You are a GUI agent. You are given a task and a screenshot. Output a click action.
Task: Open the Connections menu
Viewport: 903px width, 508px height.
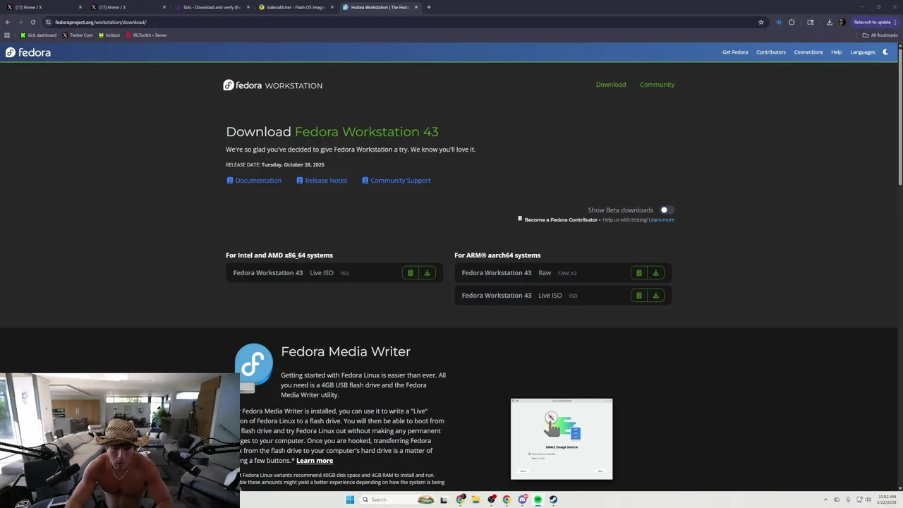(x=808, y=52)
